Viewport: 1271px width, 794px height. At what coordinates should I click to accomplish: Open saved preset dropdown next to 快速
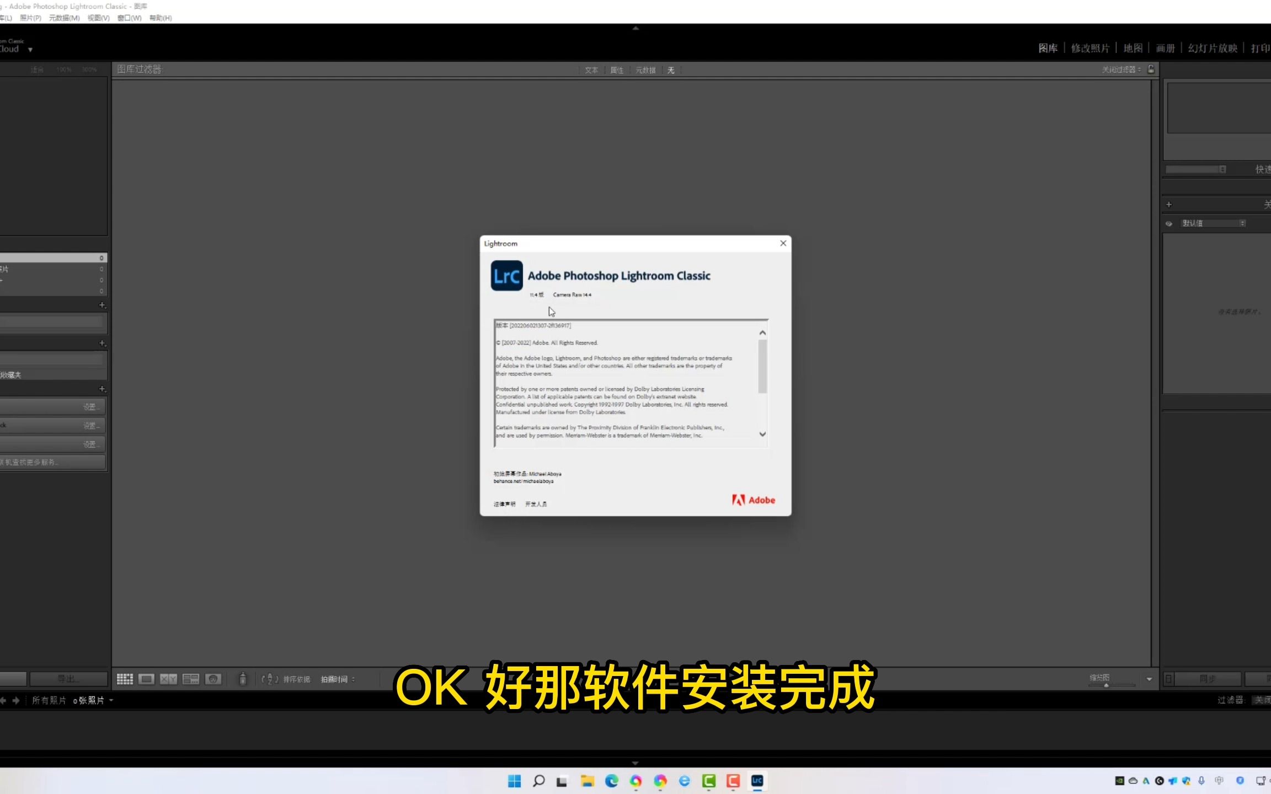pyautogui.click(x=1196, y=169)
